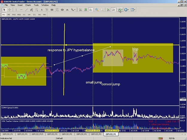Switch chart to Line Chart mode
The image size is (187, 140).
[x=91, y=10]
